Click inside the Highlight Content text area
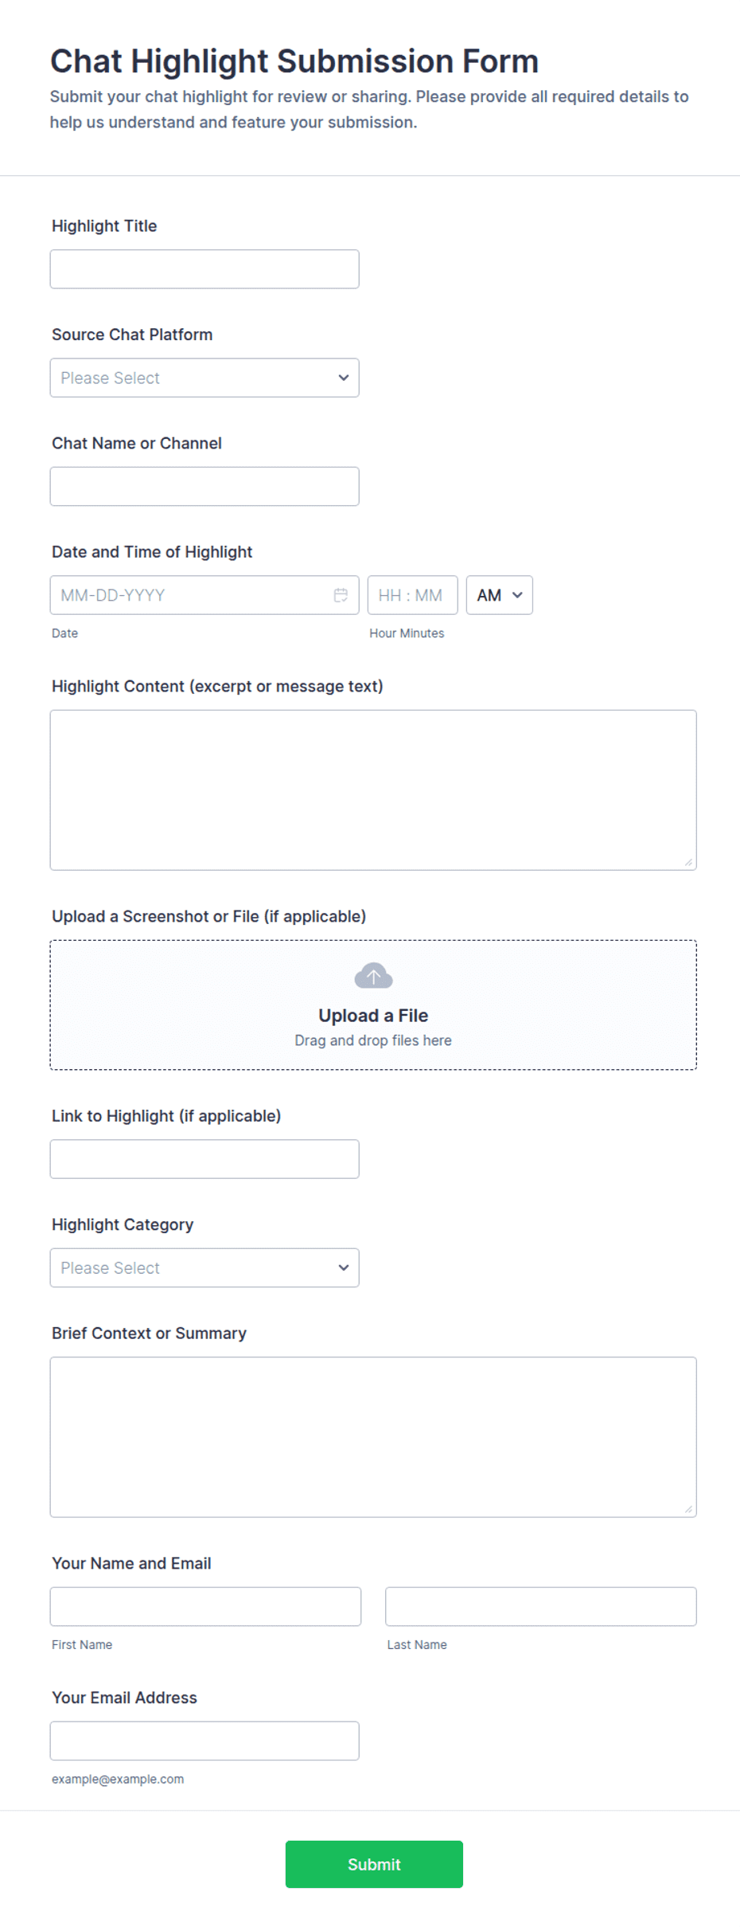This screenshot has width=740, height=1927. point(373,790)
